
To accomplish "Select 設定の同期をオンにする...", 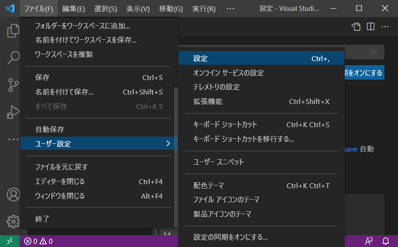I will [x=261, y=237].
